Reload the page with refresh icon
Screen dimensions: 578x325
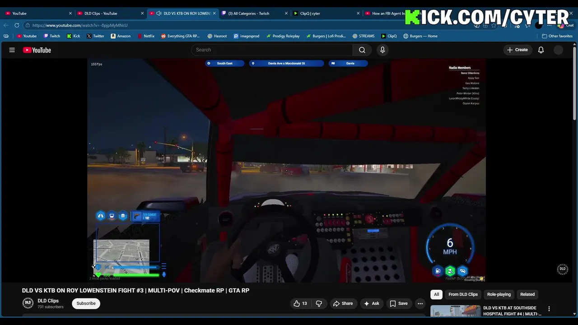[x=17, y=25]
